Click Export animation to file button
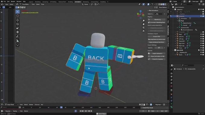 pos(156,56)
